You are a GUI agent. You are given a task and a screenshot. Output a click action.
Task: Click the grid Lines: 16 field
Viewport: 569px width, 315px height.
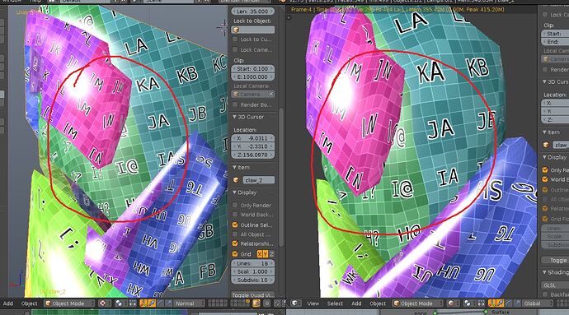(253, 263)
